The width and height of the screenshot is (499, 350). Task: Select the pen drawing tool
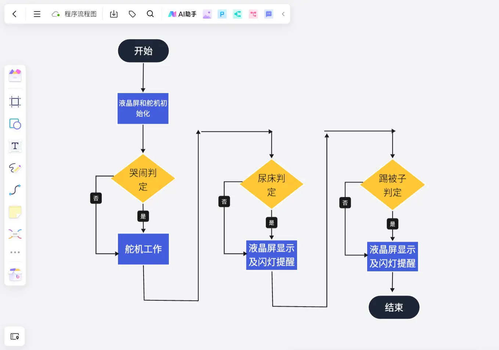15,168
